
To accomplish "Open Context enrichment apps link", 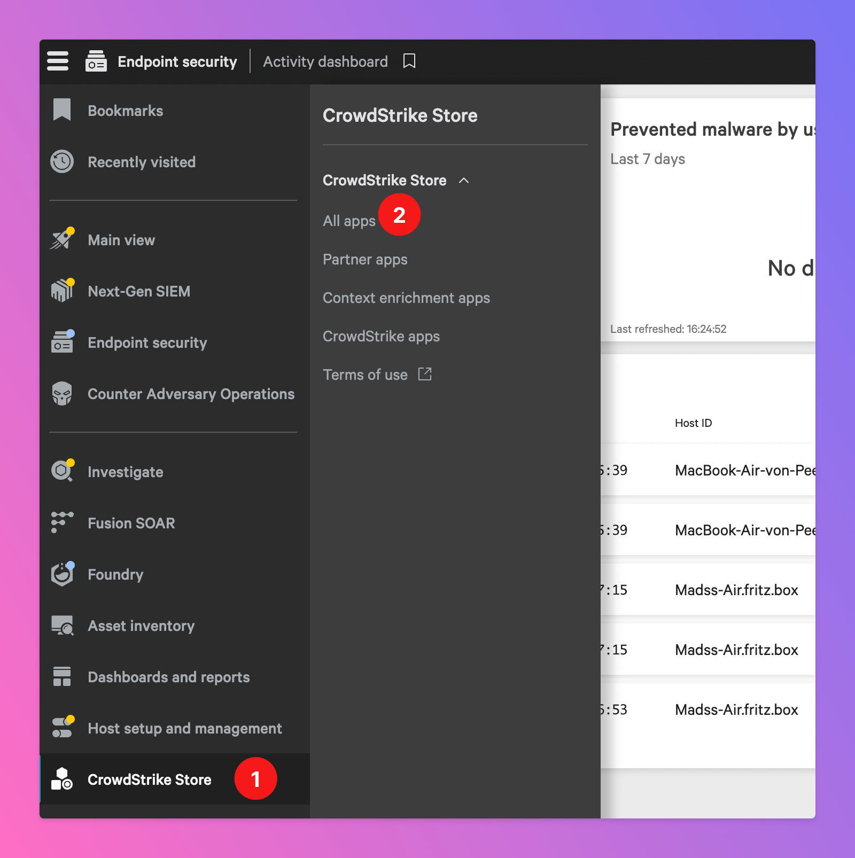I will (x=406, y=298).
